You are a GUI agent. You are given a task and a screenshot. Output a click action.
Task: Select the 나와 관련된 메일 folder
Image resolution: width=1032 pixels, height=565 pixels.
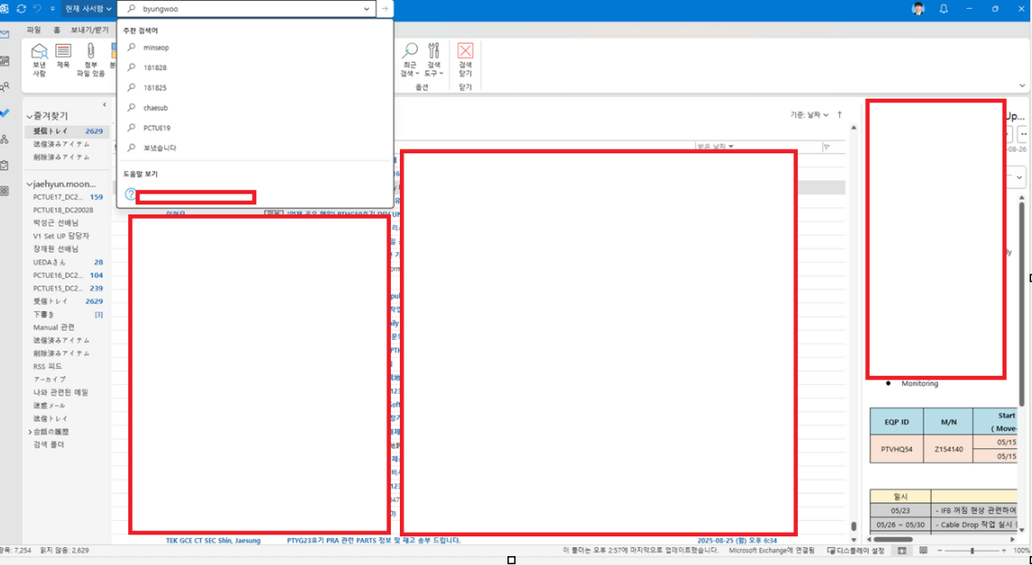pyautogui.click(x=65, y=393)
